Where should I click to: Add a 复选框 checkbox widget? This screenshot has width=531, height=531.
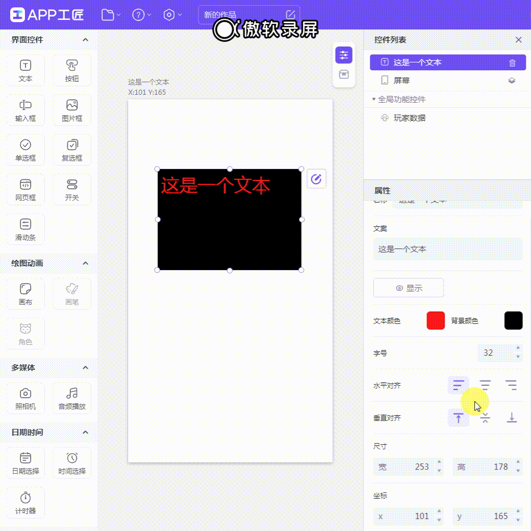[x=72, y=150]
